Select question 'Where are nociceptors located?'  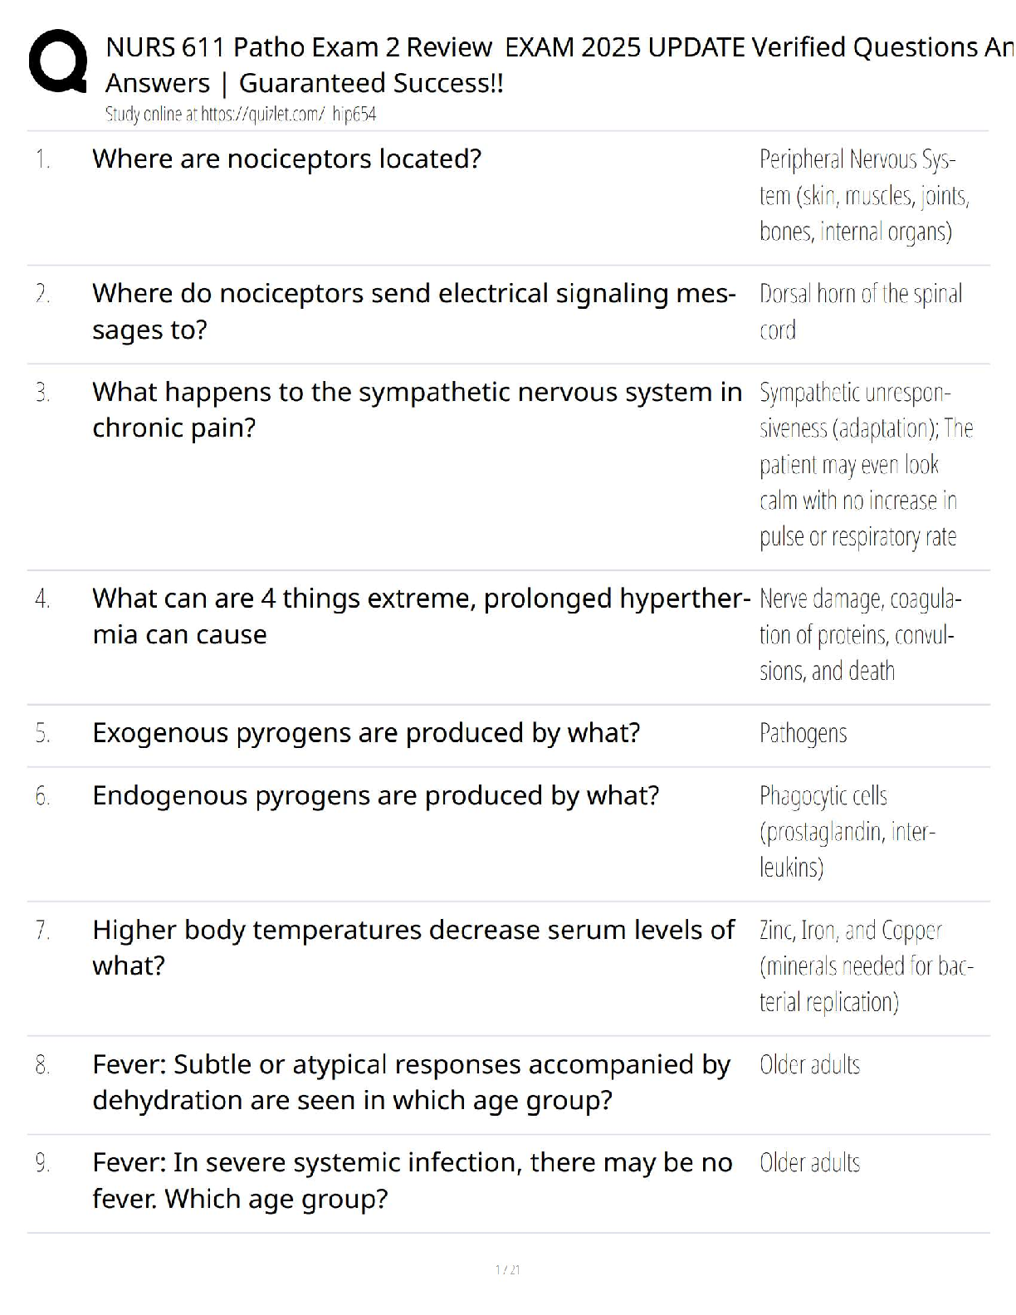click(286, 159)
